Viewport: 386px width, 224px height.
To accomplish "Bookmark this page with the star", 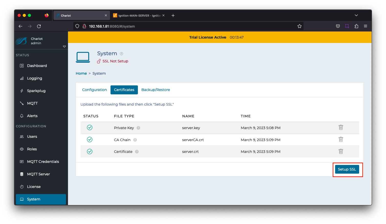I will point(300,26).
